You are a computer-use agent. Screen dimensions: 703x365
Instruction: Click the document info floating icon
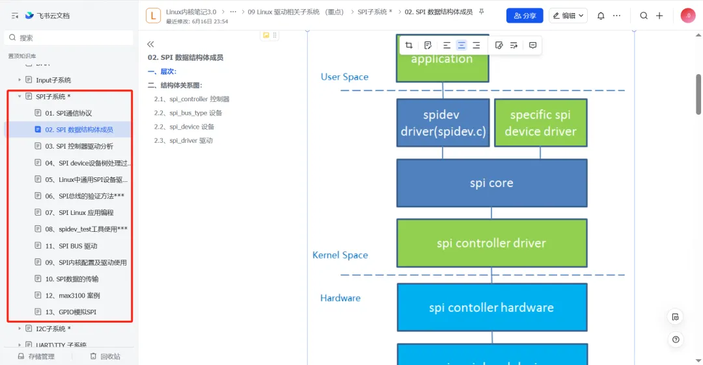pyautogui.click(x=675, y=317)
